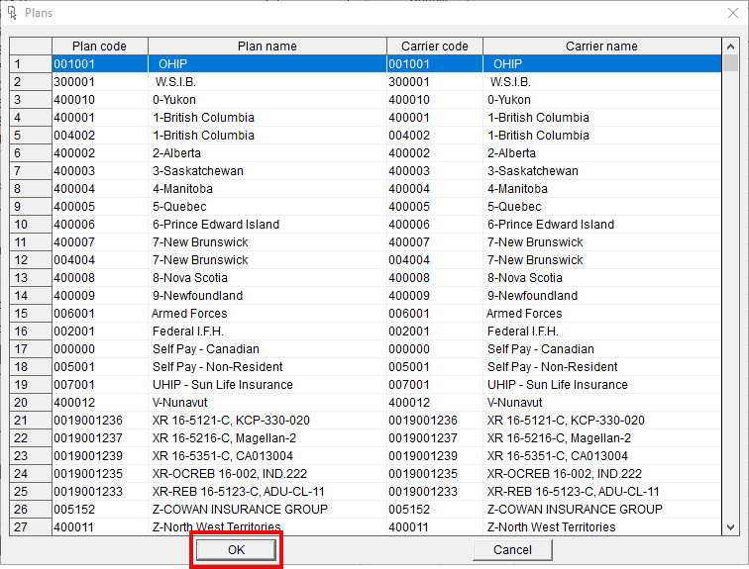Click the OK button

[x=236, y=550]
